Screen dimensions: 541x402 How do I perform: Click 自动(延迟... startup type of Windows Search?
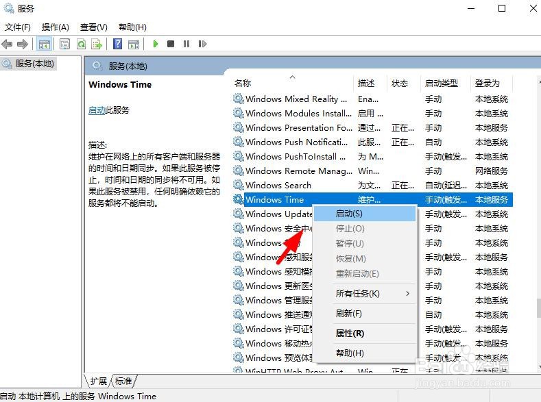[x=446, y=186]
